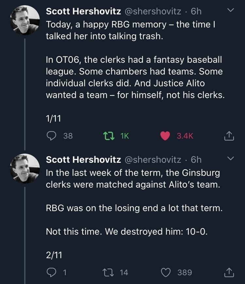Tap @shershovitz handle on the second tweet
Viewport: 245px width, 284px height.
click(x=153, y=159)
